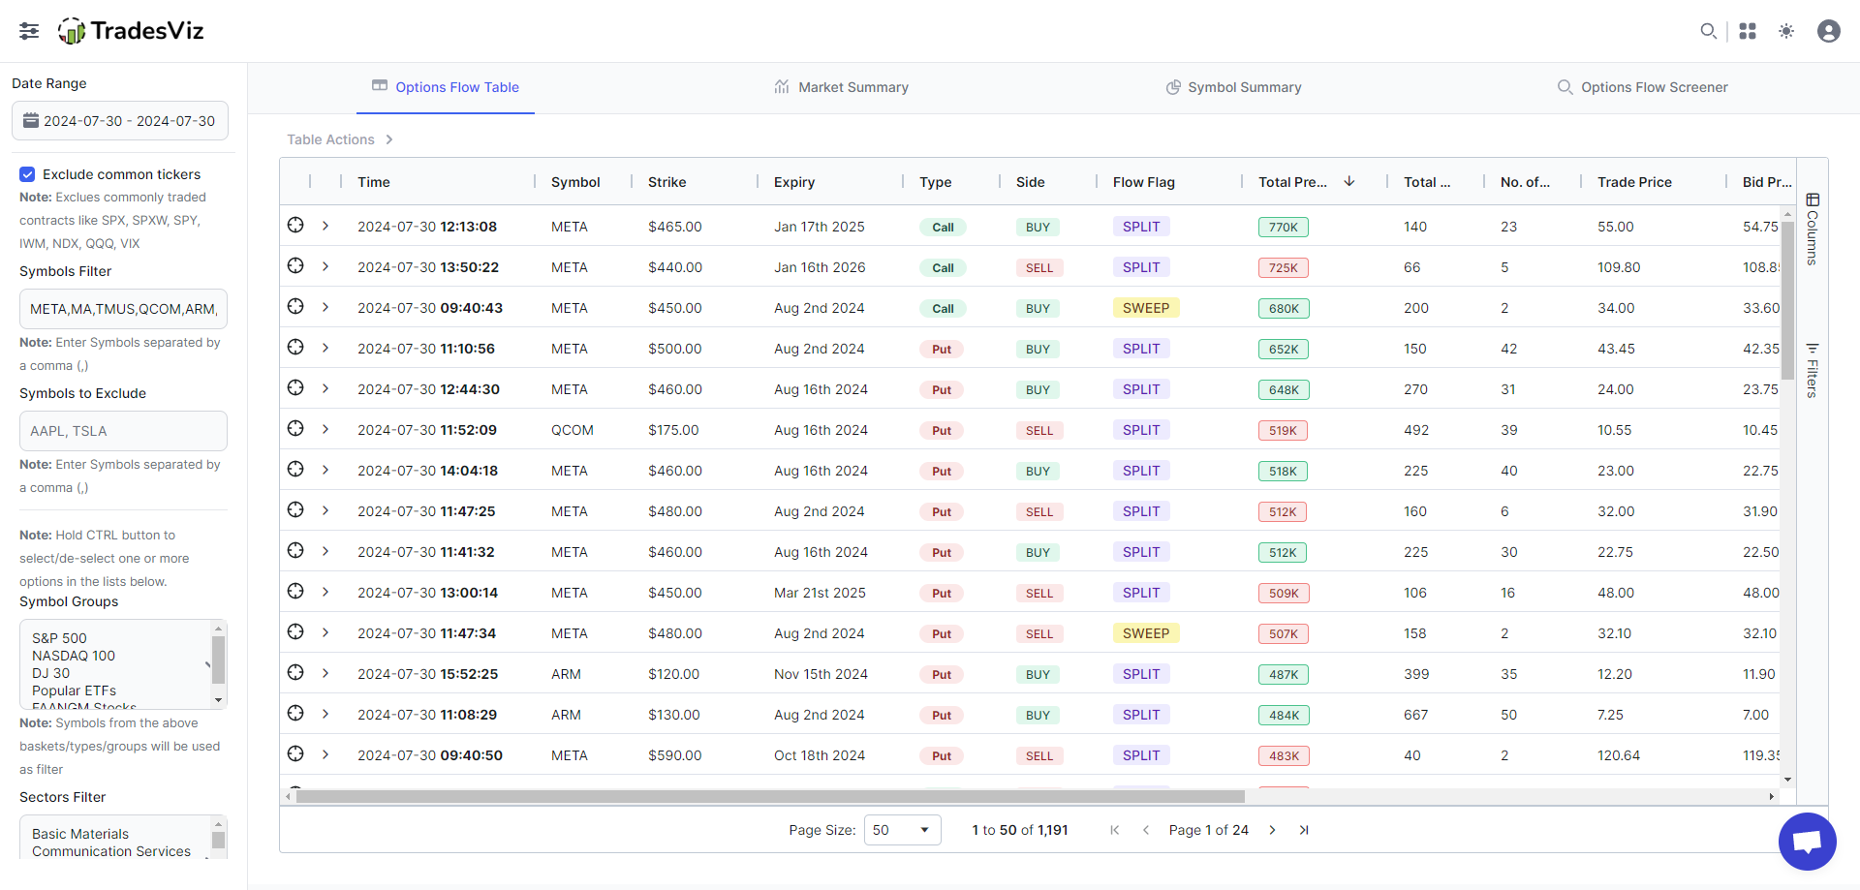Click crosshair icon on QCOM 11:52:09 row
The height and width of the screenshot is (890, 1860).
(x=295, y=428)
